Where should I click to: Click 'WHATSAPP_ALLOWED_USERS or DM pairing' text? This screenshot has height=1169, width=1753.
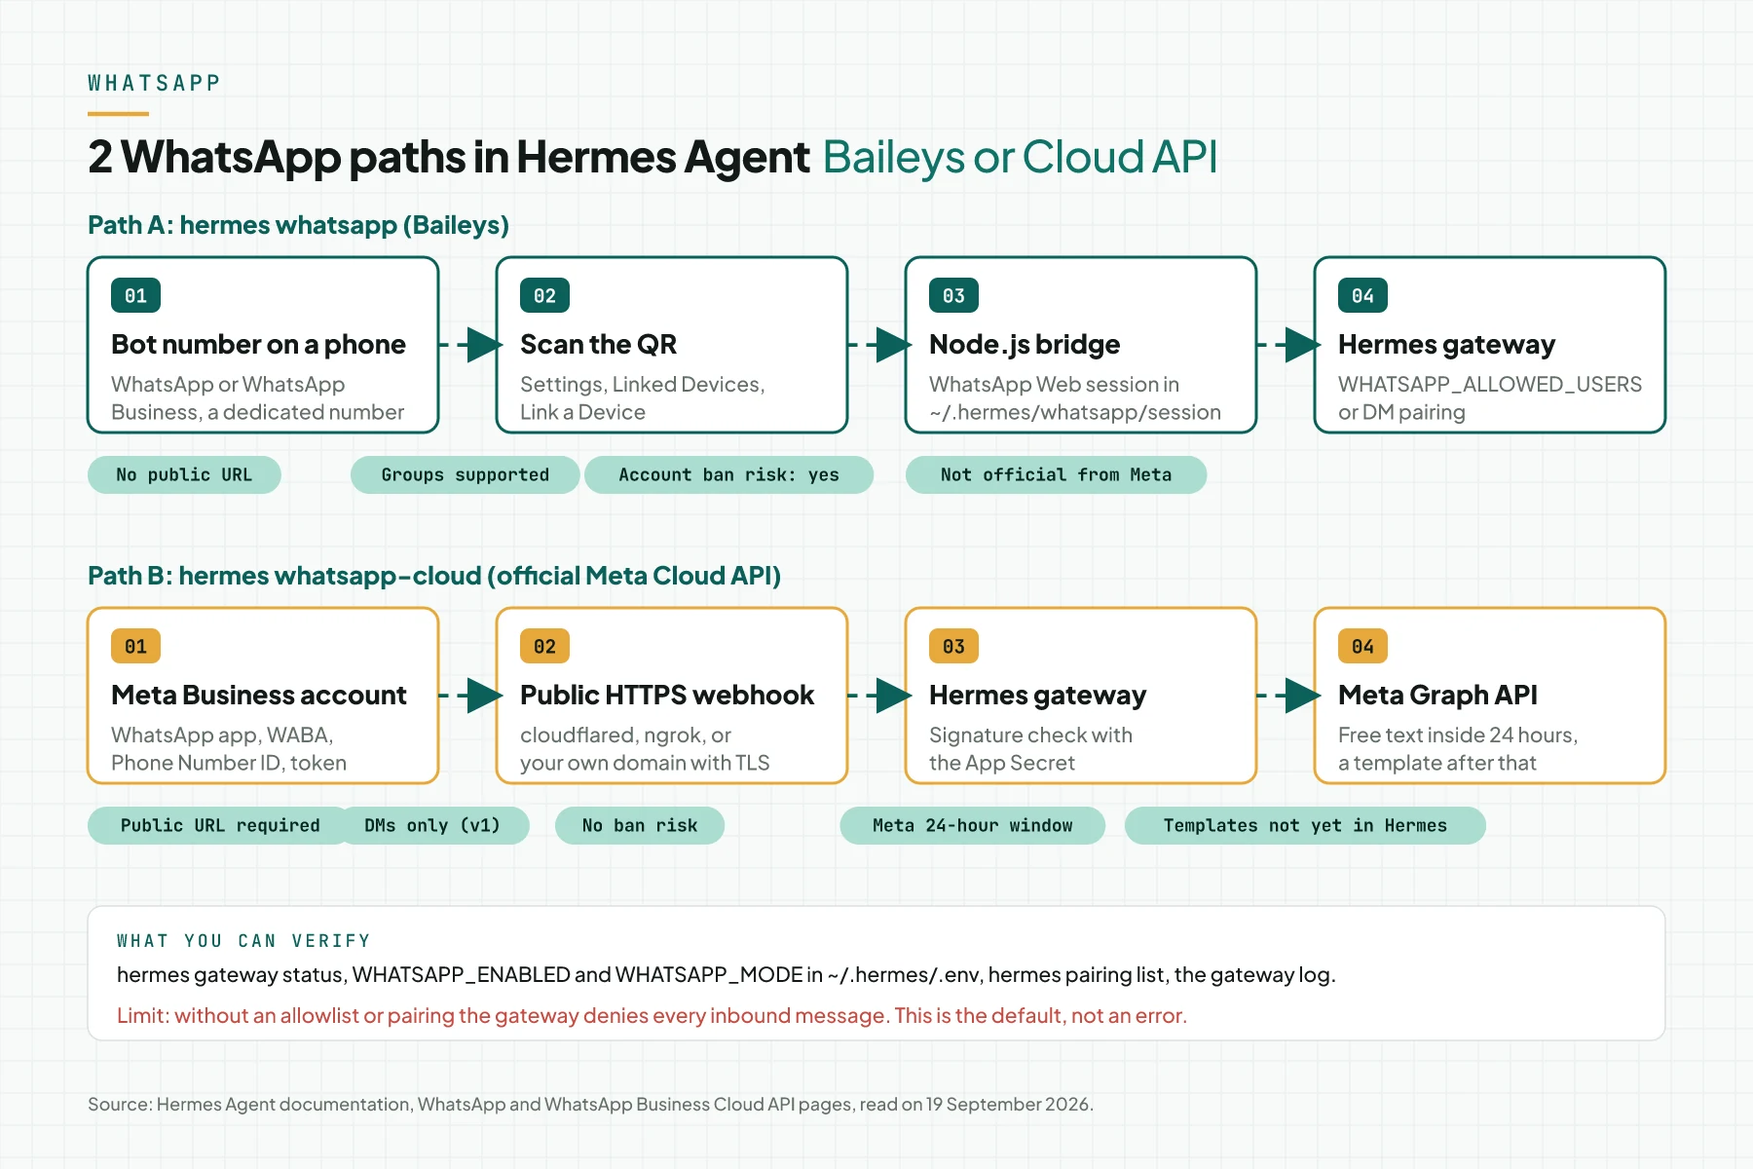coord(1490,398)
